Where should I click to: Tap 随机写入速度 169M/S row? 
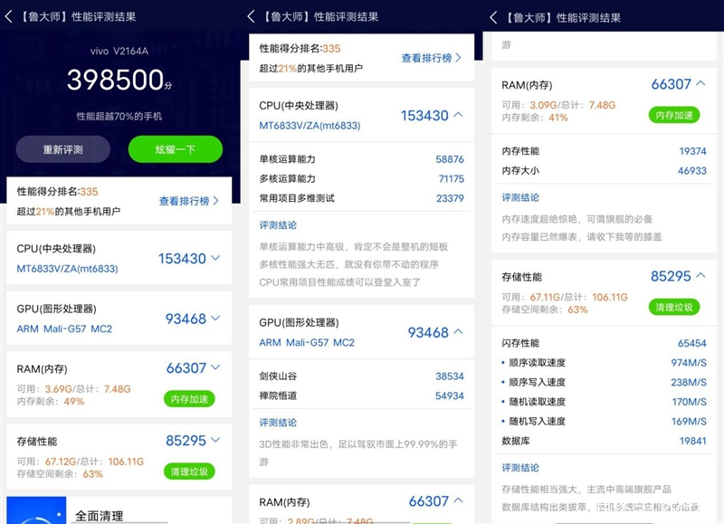tap(604, 421)
